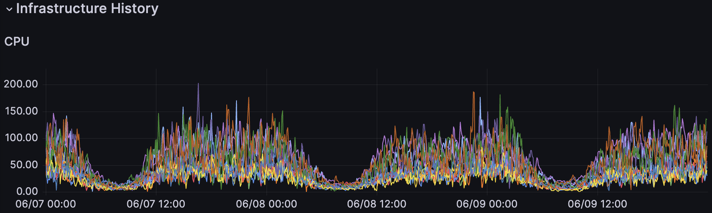The width and height of the screenshot is (712, 213).
Task: Click the 100.00 y-axis label
Action: 21,138
